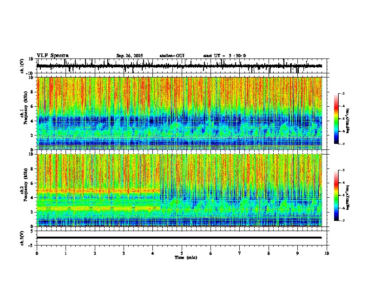Click the ch.2 "Frequency (kHz)" axis label
The height and width of the screenshot is (284, 368).
26,185
